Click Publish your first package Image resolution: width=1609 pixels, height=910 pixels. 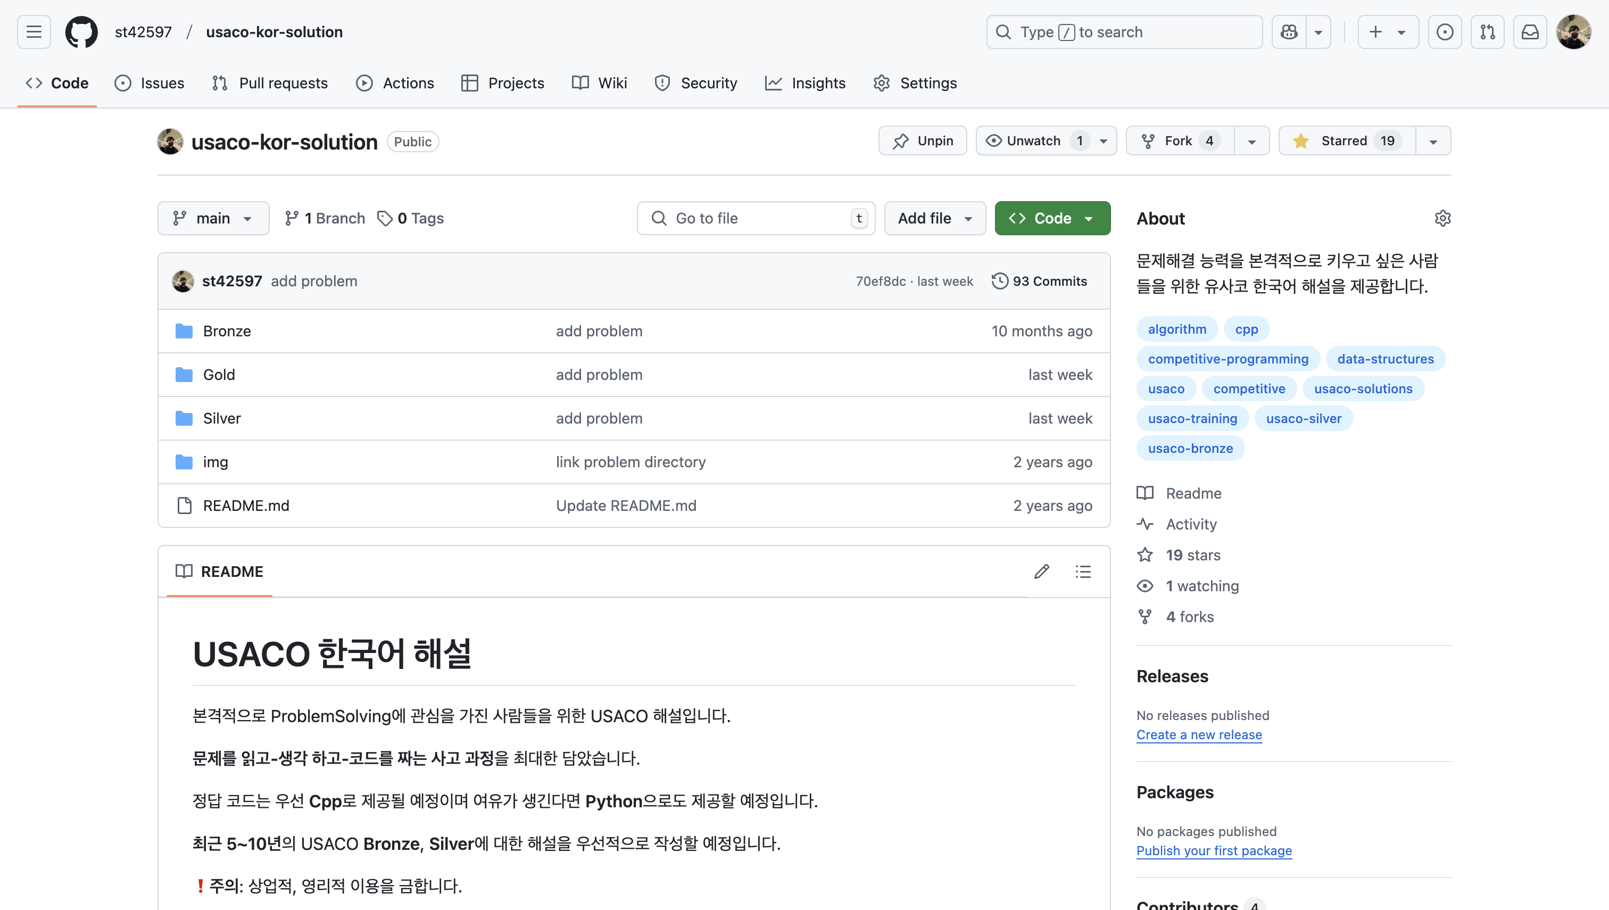[1214, 850]
